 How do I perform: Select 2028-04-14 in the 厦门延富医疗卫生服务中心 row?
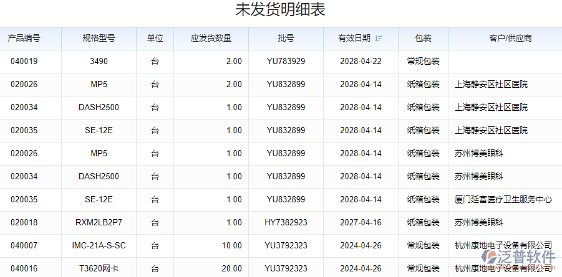point(361,199)
